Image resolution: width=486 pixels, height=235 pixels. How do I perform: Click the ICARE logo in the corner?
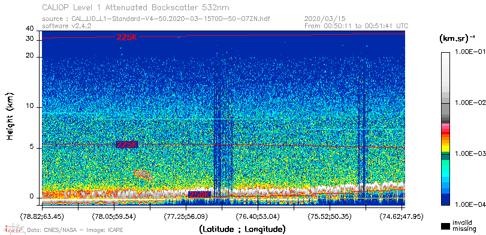pos(14,229)
